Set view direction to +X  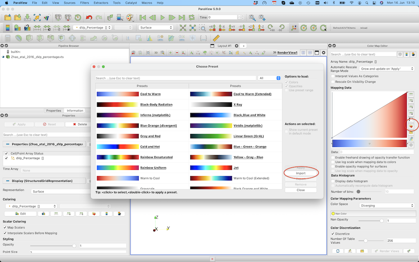coord(212,28)
